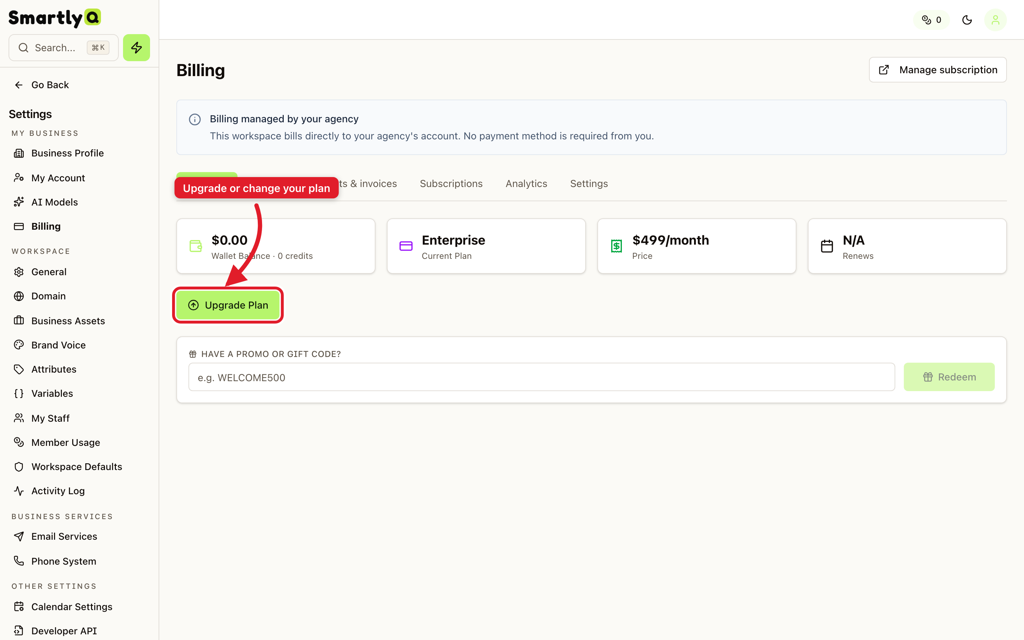Viewport: 1024px width, 640px height.
Task: Click the Brand Voice palette icon
Action: click(18, 345)
